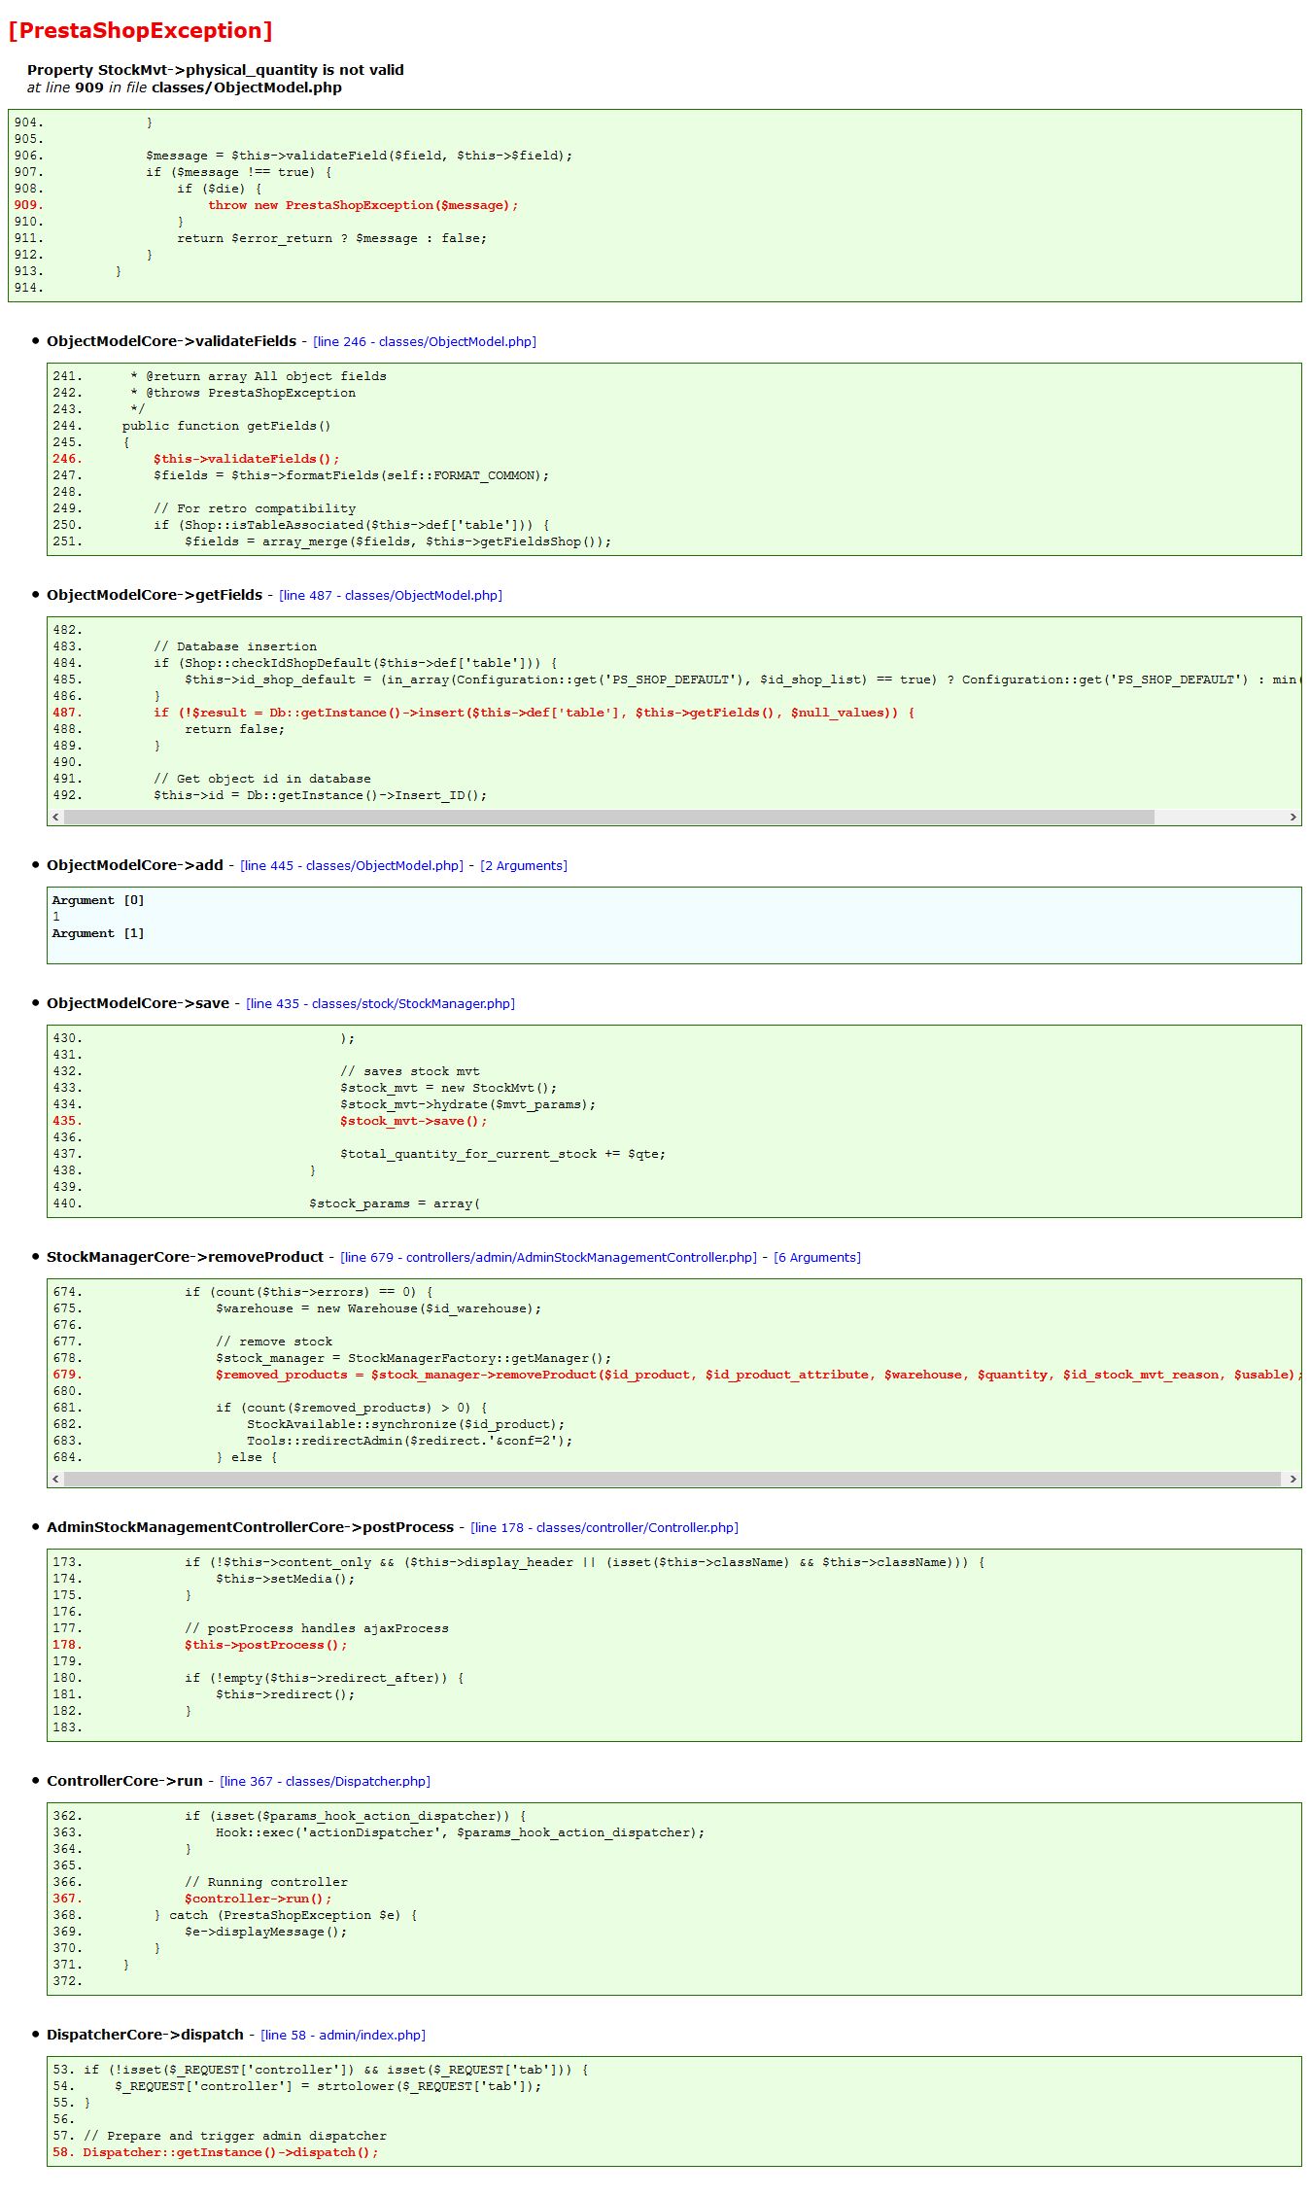Open the '[line 487 - classes/ObjectModel.php]' link
The image size is (1311, 2196).
pos(391,596)
